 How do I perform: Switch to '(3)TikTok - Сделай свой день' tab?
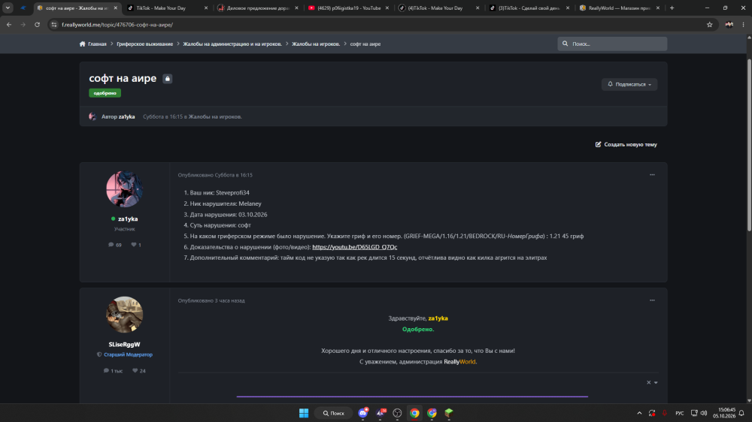click(529, 8)
